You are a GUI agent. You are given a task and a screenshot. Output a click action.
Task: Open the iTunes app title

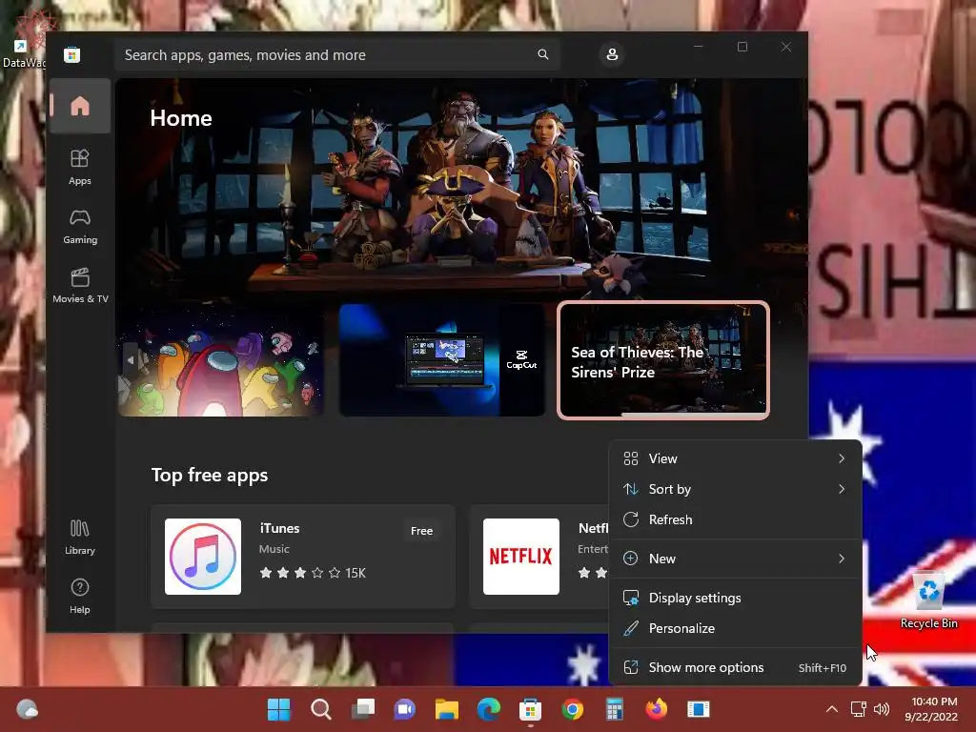click(x=279, y=528)
